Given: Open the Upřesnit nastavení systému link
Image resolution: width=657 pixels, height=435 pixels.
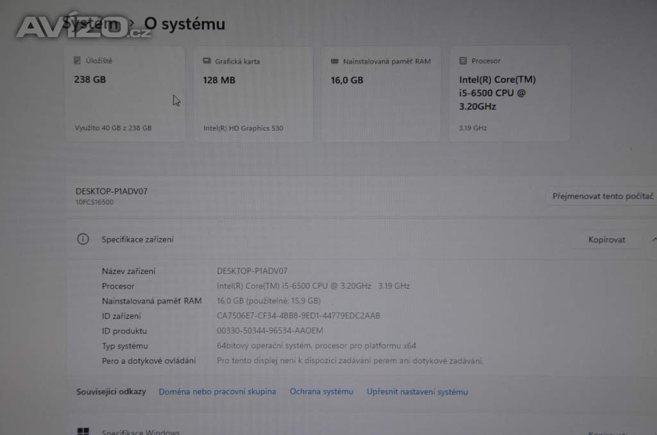Looking at the screenshot, I should pyautogui.click(x=417, y=391).
